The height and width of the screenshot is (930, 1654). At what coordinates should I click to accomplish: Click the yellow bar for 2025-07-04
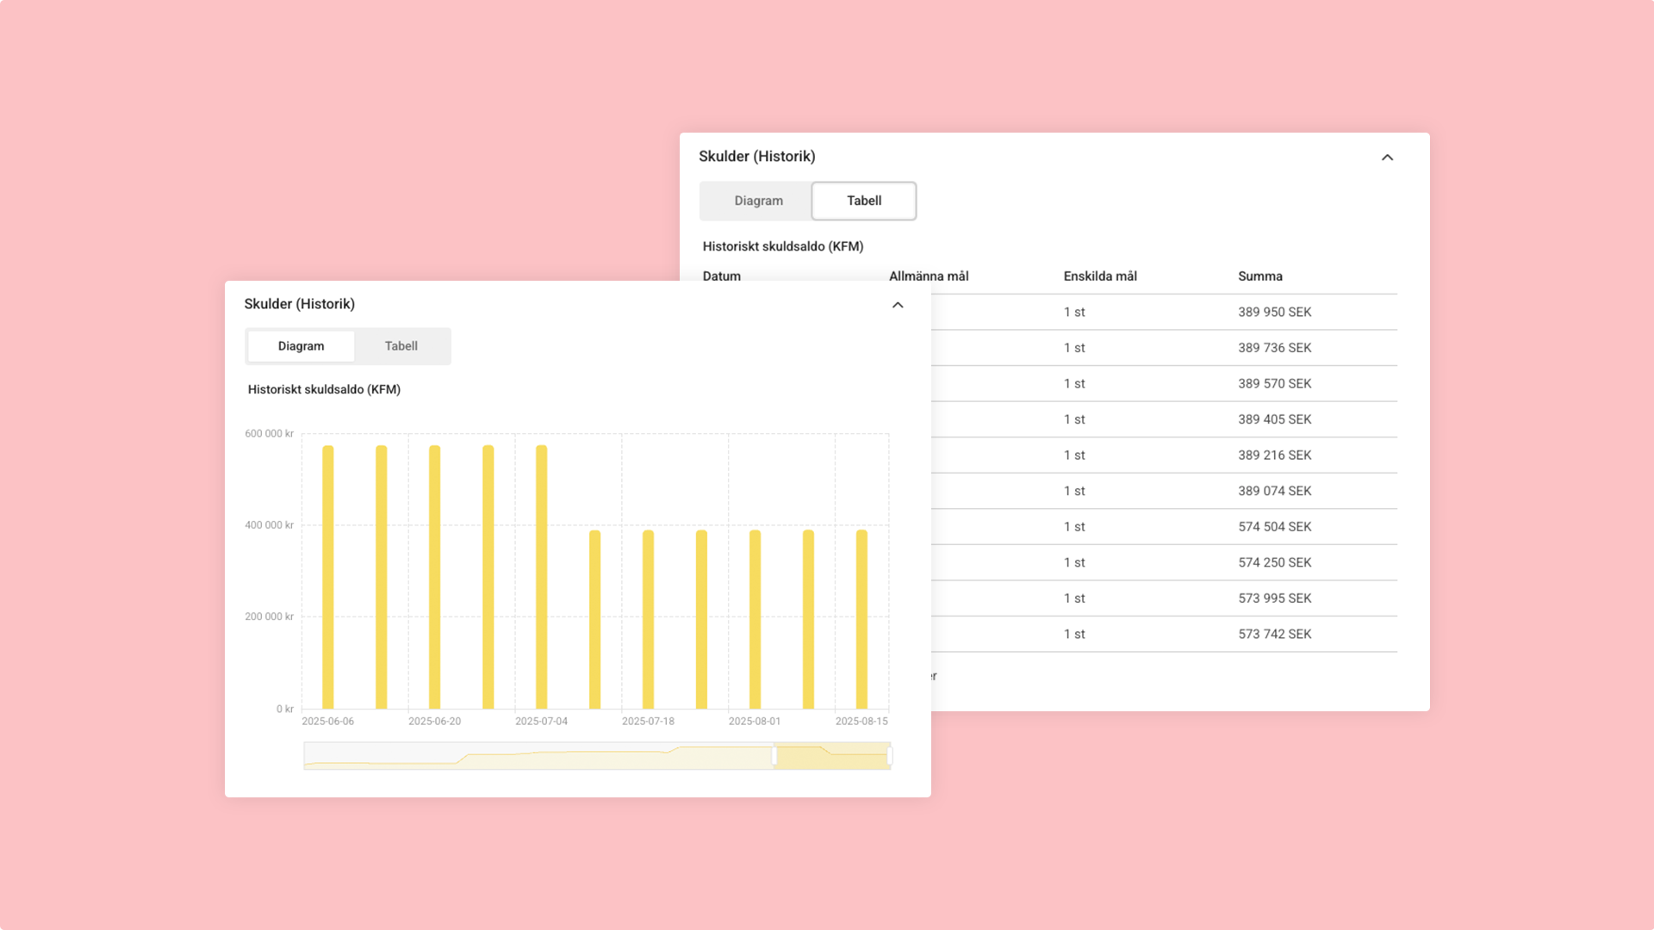(x=542, y=577)
